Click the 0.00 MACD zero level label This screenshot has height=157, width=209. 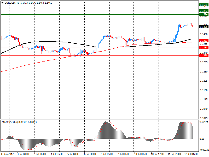point(202,139)
